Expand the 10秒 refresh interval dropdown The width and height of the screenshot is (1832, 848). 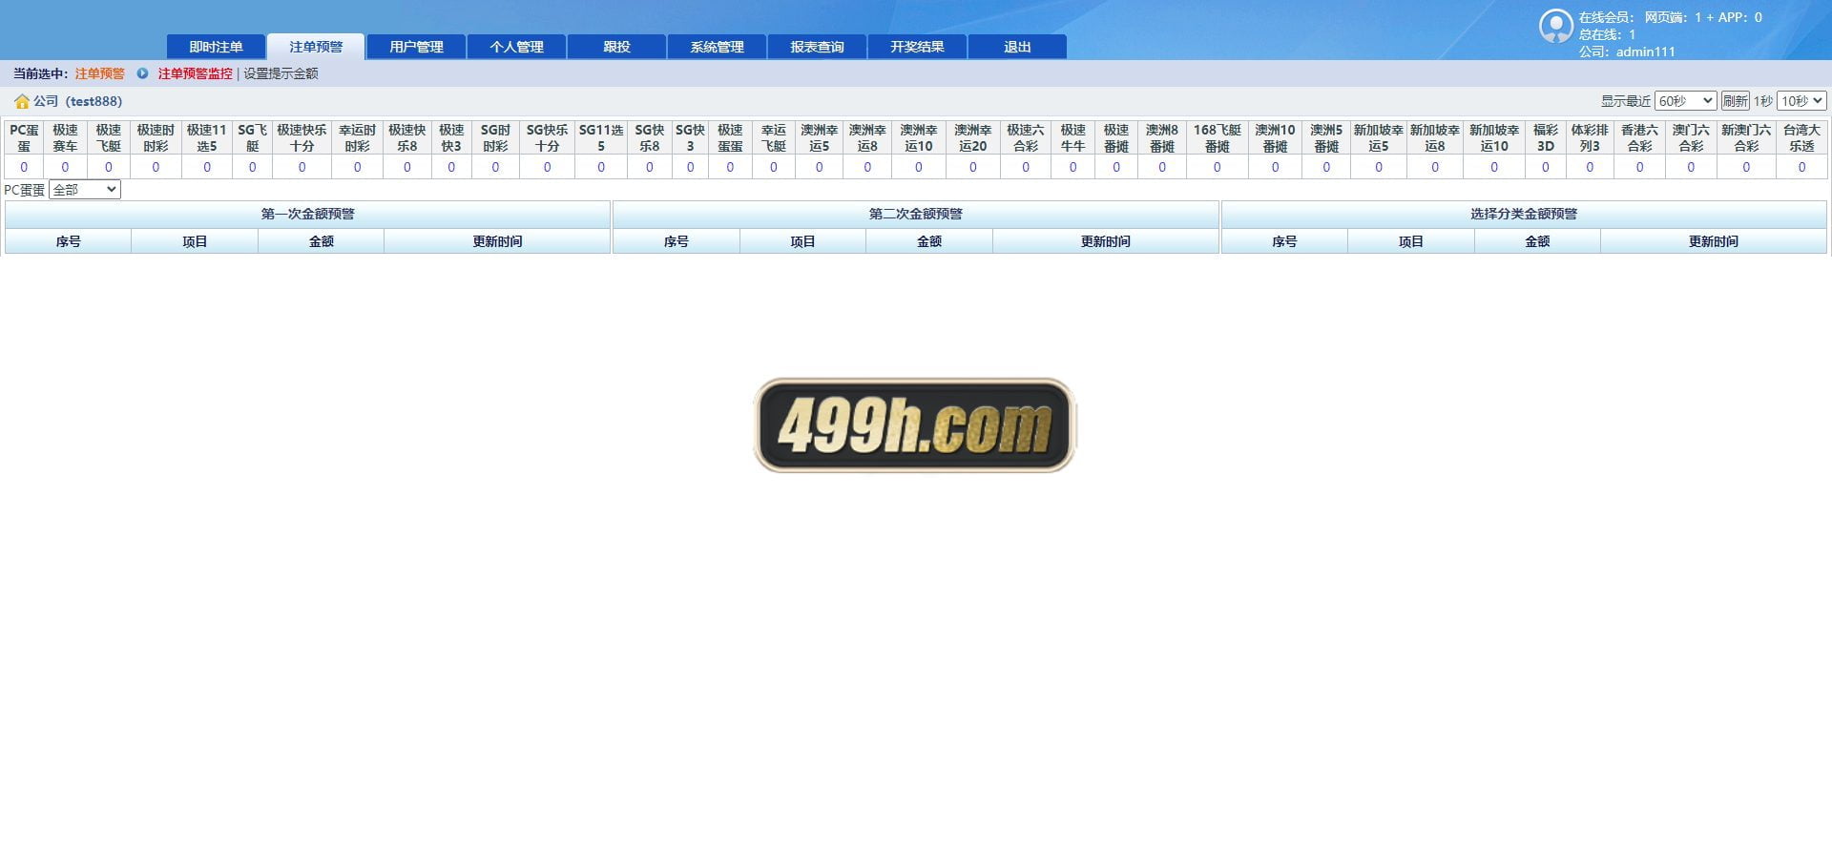click(1801, 101)
